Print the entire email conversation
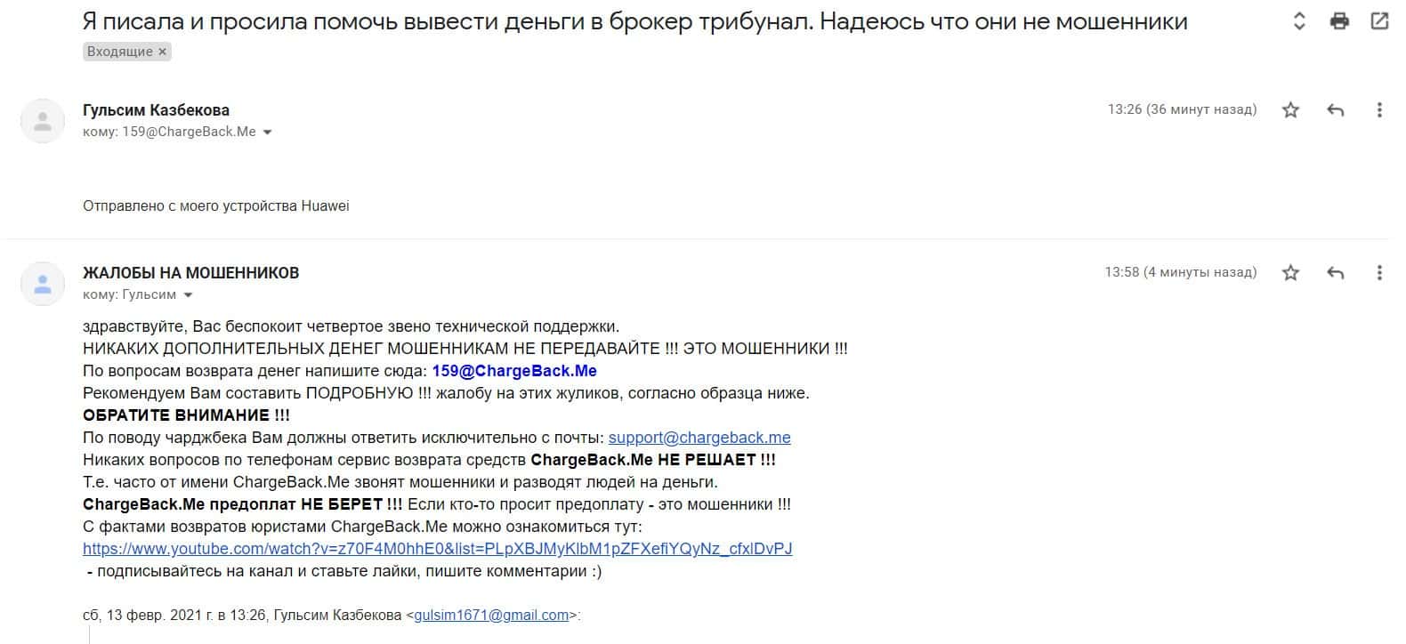Viewport: 1406px width, 644px height. [1339, 21]
